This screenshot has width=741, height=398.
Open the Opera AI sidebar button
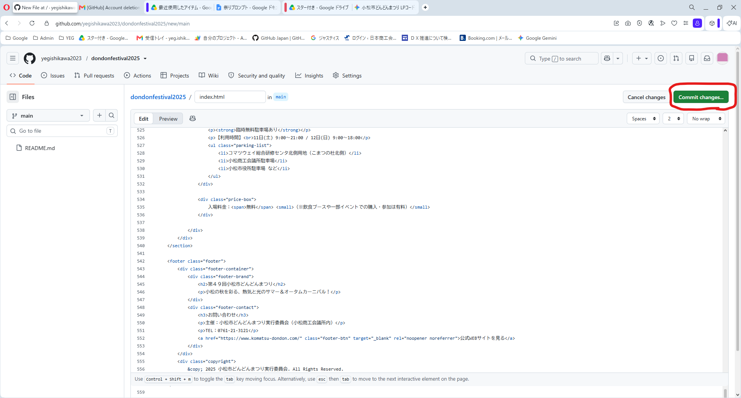732,23
